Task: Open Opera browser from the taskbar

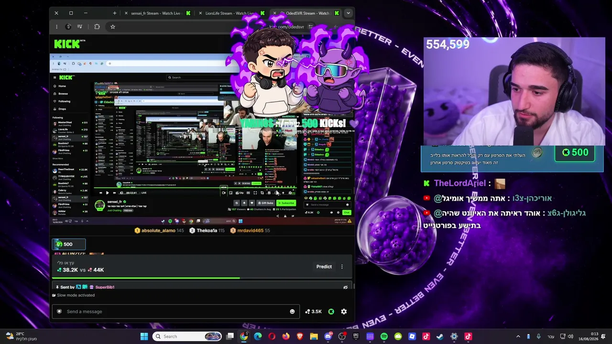Action: point(272,336)
